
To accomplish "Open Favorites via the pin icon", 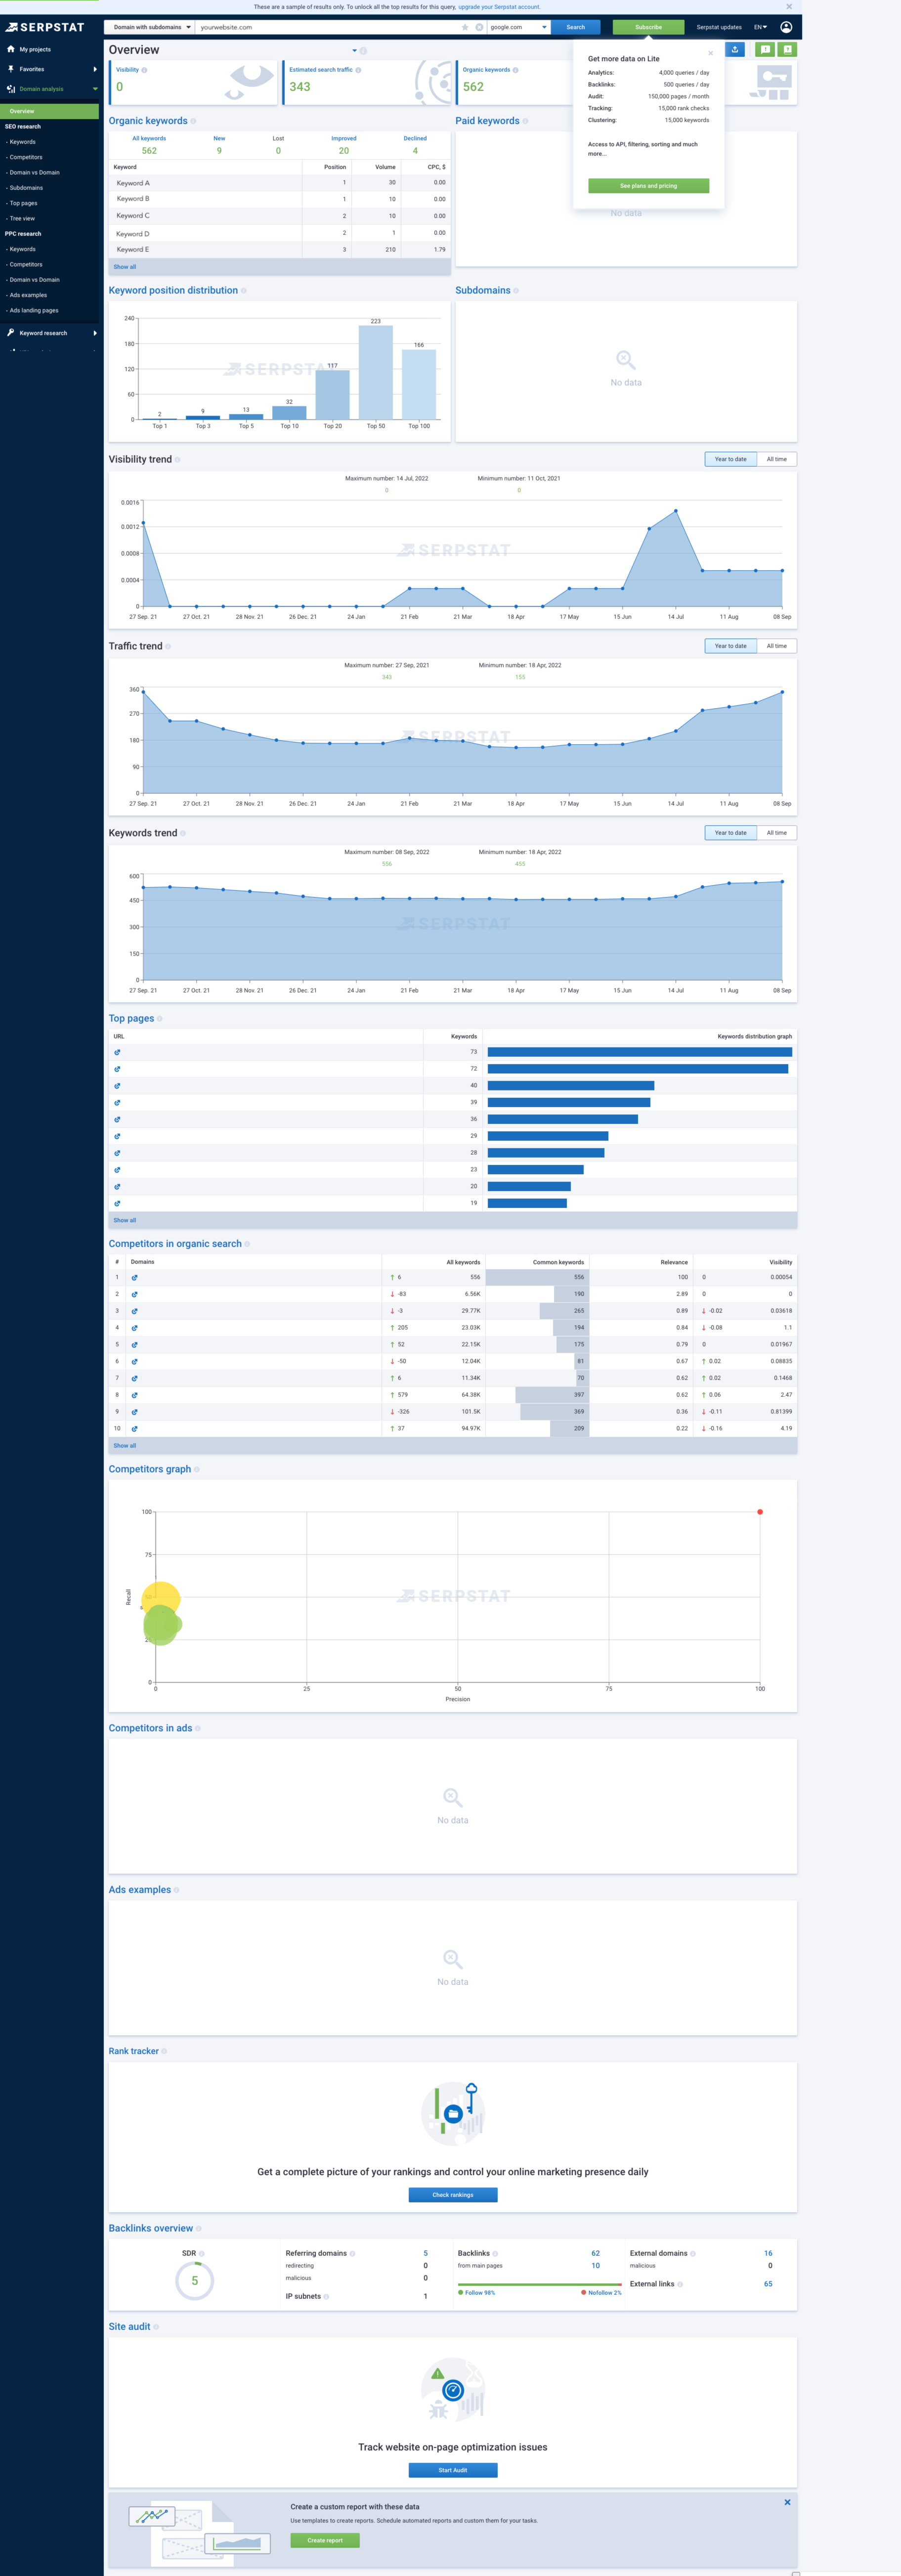I will pos(10,69).
